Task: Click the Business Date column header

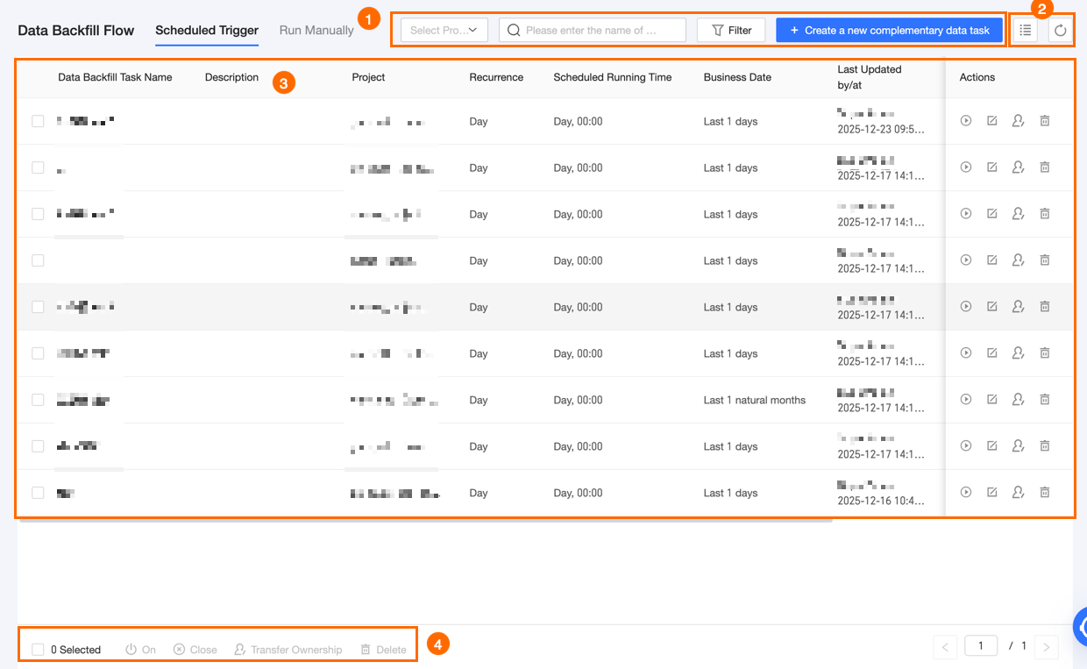Action: [737, 77]
